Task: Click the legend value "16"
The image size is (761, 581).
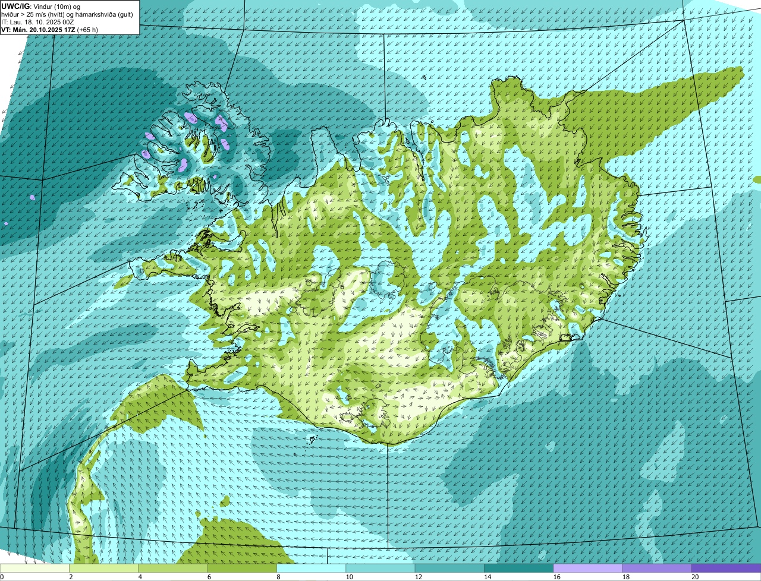Action: coord(556,577)
